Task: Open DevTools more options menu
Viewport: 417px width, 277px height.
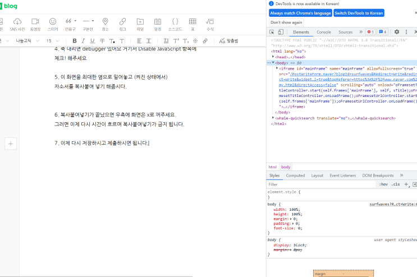Action: tap(406, 32)
